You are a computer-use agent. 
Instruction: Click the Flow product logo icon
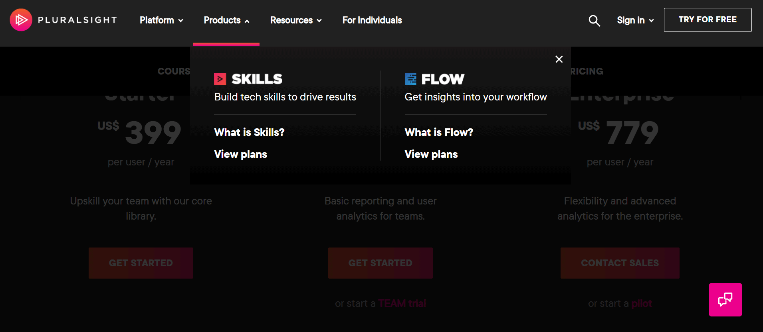click(410, 79)
